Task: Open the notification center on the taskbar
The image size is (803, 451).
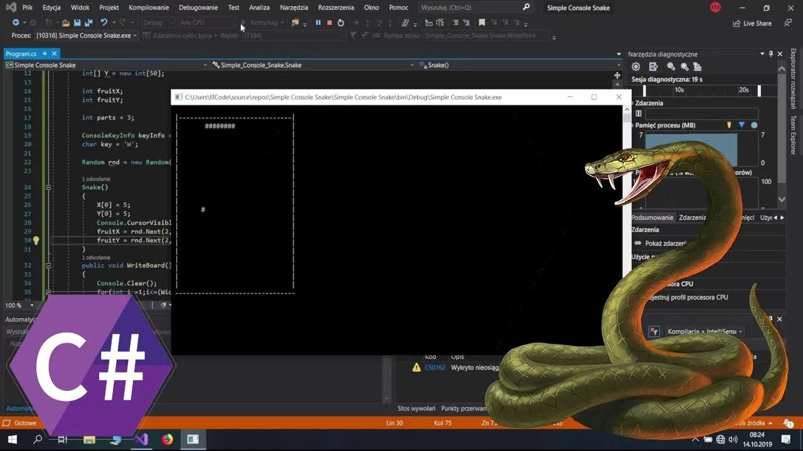Action: point(785,440)
